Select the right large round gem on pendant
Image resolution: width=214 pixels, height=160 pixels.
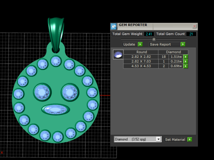(x=70, y=92)
